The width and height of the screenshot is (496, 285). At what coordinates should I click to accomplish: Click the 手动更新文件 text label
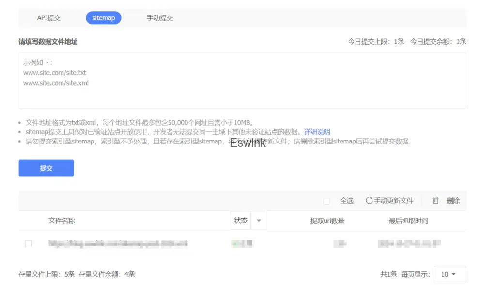tap(394, 201)
